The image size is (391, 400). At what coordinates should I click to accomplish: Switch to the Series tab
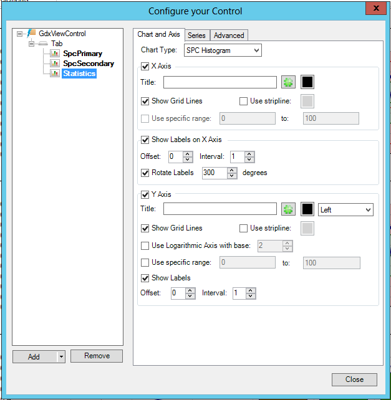pos(196,36)
